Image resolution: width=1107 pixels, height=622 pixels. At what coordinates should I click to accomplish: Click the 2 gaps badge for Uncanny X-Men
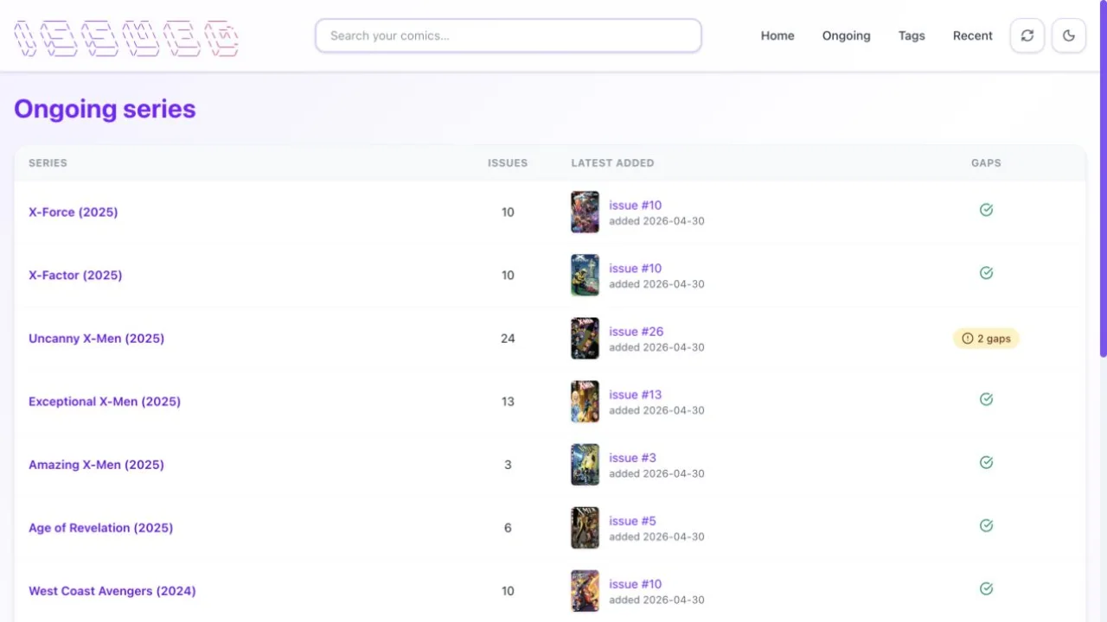coord(986,339)
